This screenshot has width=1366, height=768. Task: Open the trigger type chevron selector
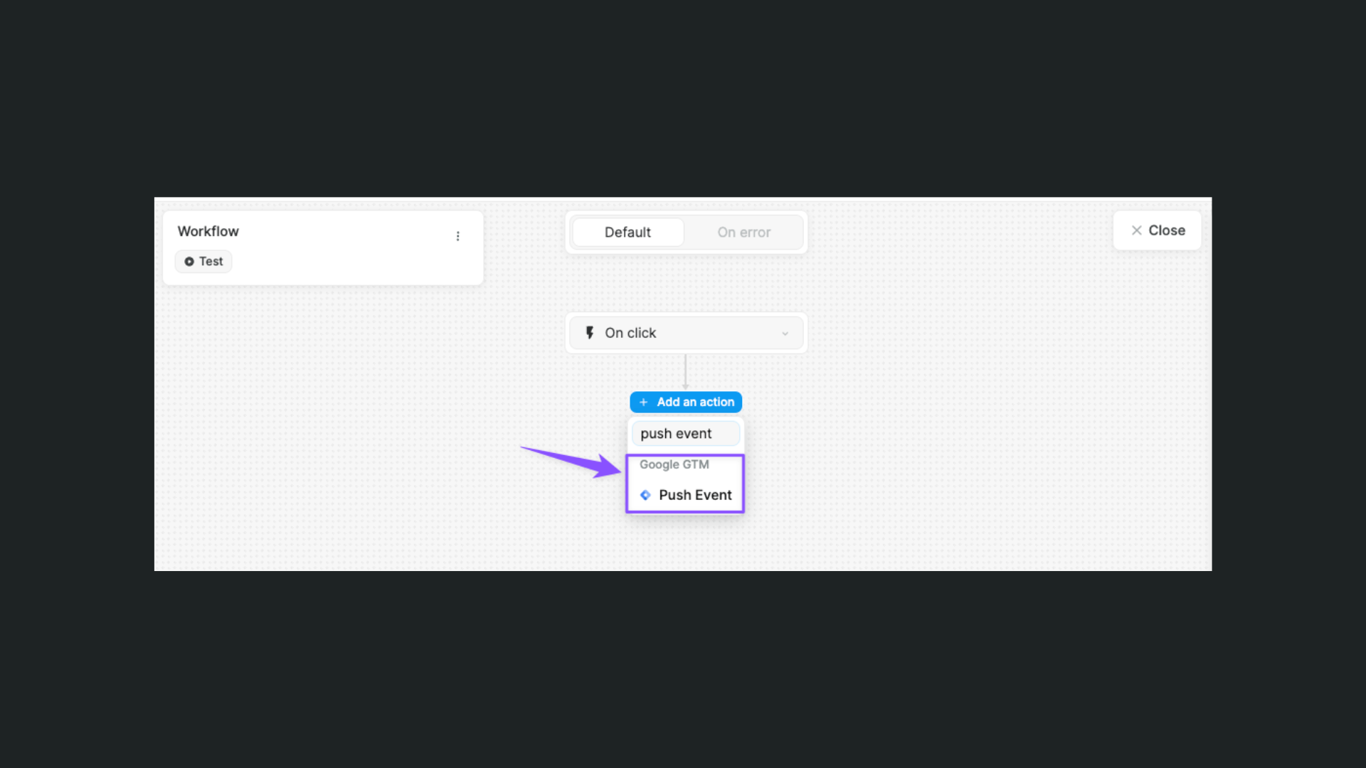(x=785, y=333)
